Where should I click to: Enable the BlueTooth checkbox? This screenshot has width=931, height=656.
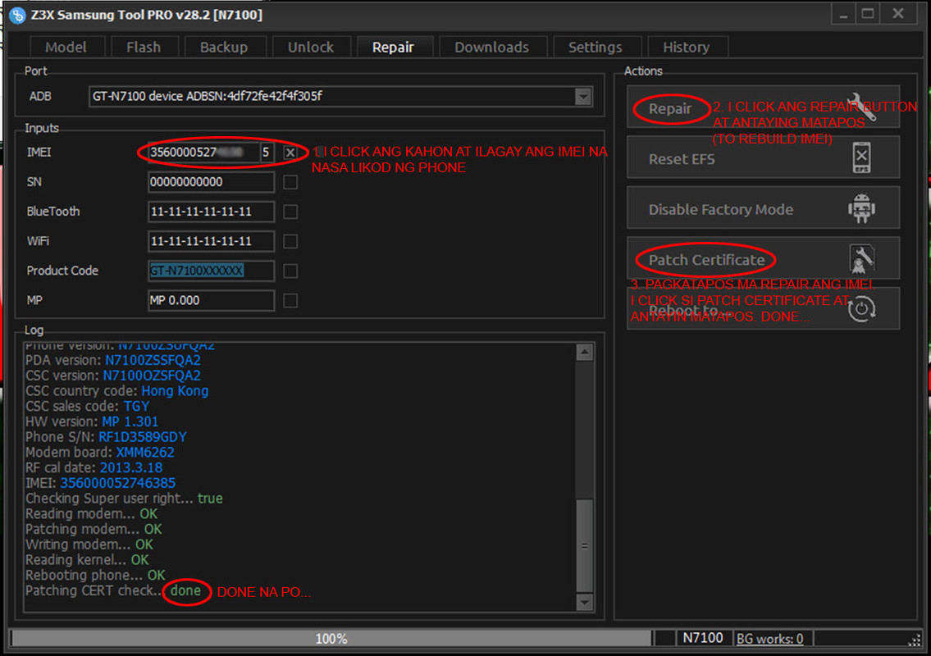click(x=290, y=212)
